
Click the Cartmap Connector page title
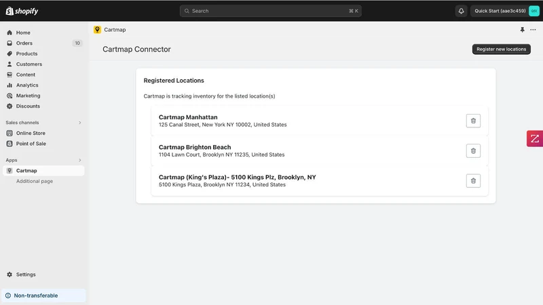coord(136,49)
